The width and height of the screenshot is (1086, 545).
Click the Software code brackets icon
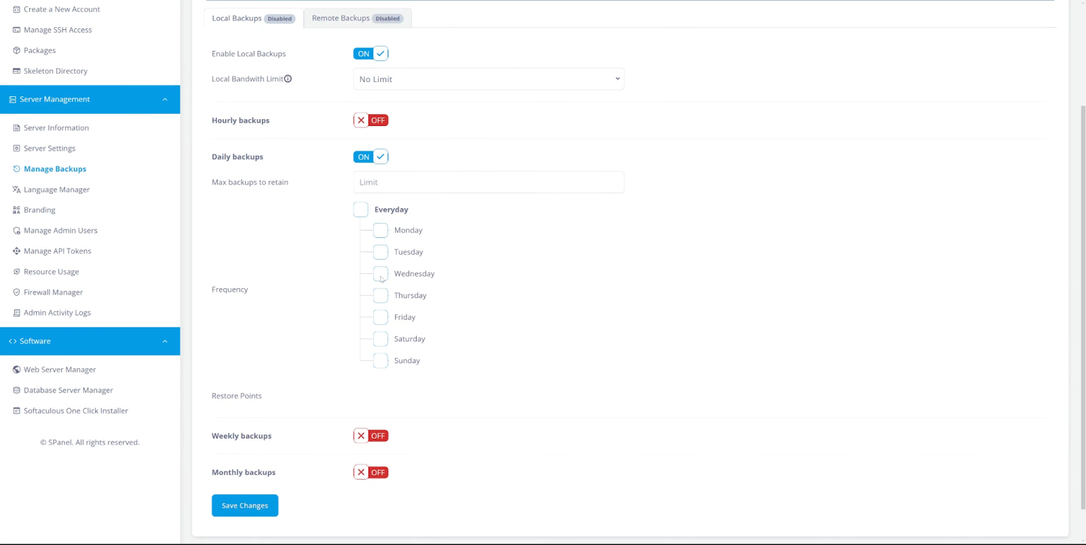tap(12, 341)
